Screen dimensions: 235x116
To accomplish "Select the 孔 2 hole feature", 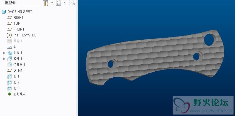I will click(14, 82).
